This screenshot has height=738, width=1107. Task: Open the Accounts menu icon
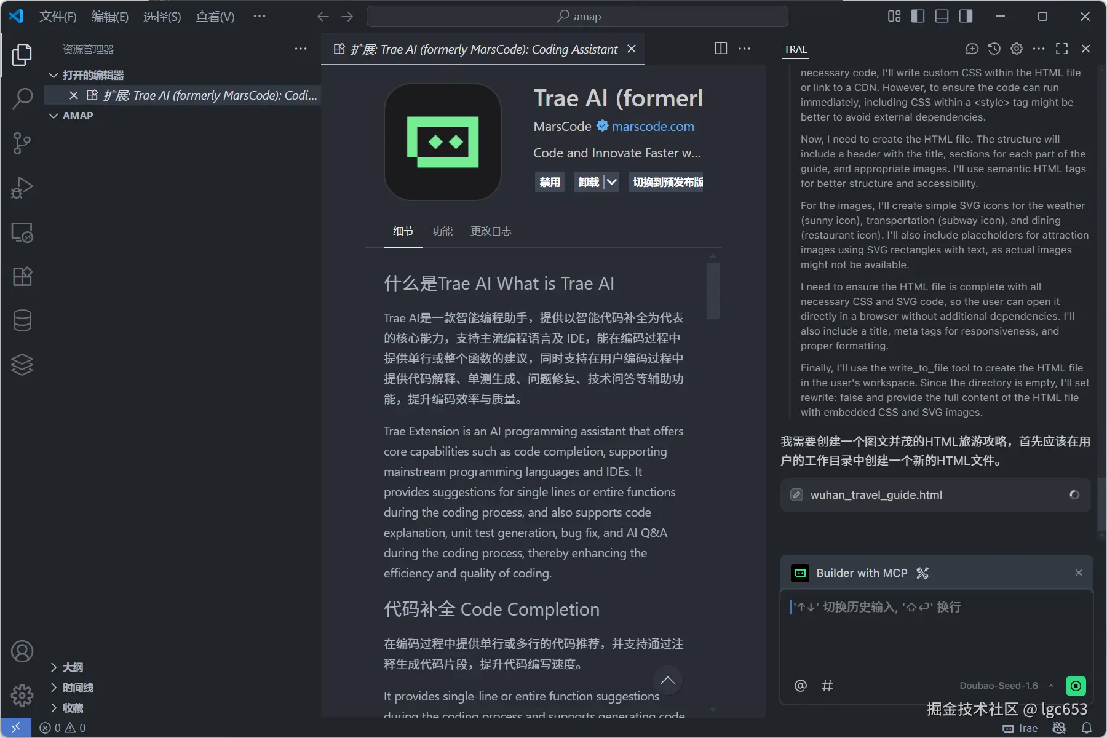point(22,651)
